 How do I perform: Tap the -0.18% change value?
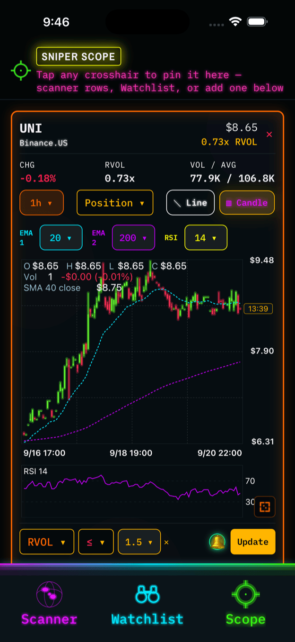pos(38,179)
